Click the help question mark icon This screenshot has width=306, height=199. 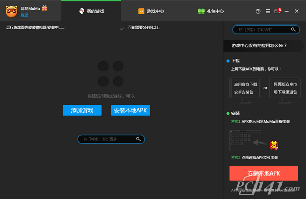(258, 12)
